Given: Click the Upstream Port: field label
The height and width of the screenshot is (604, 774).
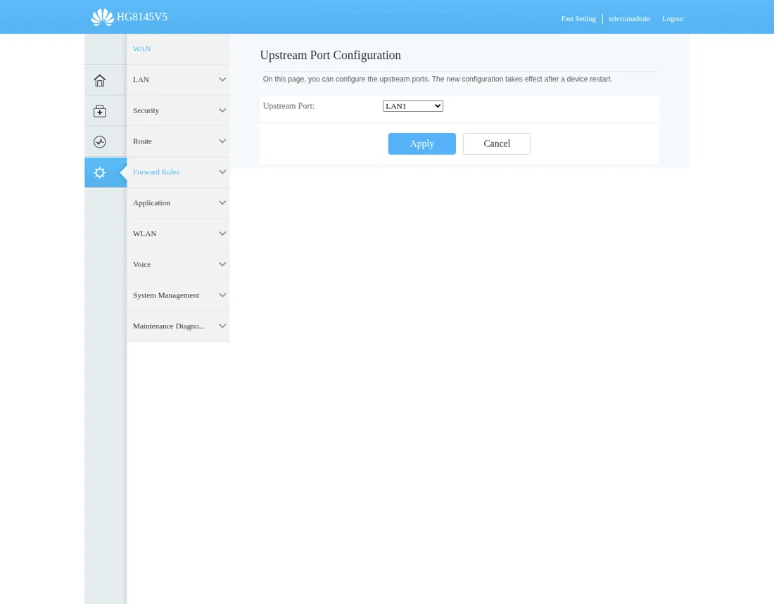Looking at the screenshot, I should (x=288, y=106).
